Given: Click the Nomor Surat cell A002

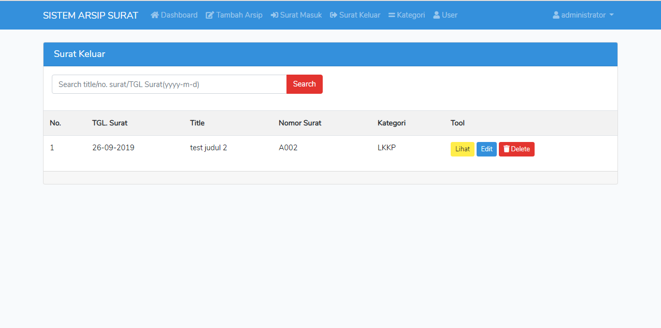Looking at the screenshot, I should 288,148.
